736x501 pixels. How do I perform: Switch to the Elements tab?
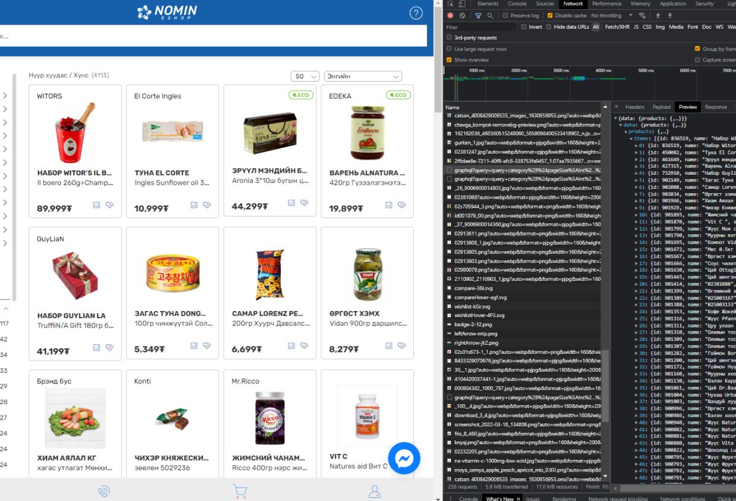pyautogui.click(x=488, y=4)
